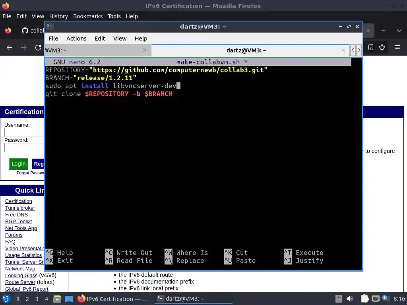The image size is (407, 305).
Task: Close the first terminal tab '@VM3: ~'
Action: [x=145, y=50]
